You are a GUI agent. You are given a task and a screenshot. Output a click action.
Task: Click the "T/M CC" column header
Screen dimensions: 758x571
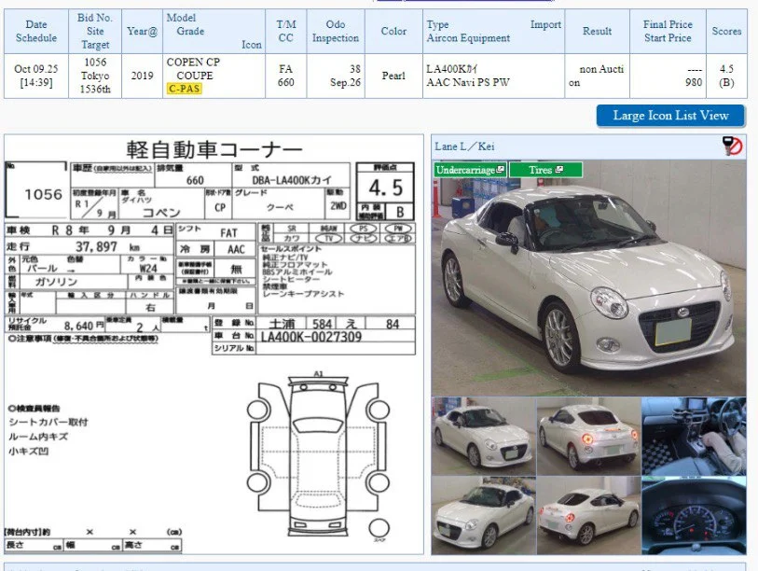(x=285, y=31)
